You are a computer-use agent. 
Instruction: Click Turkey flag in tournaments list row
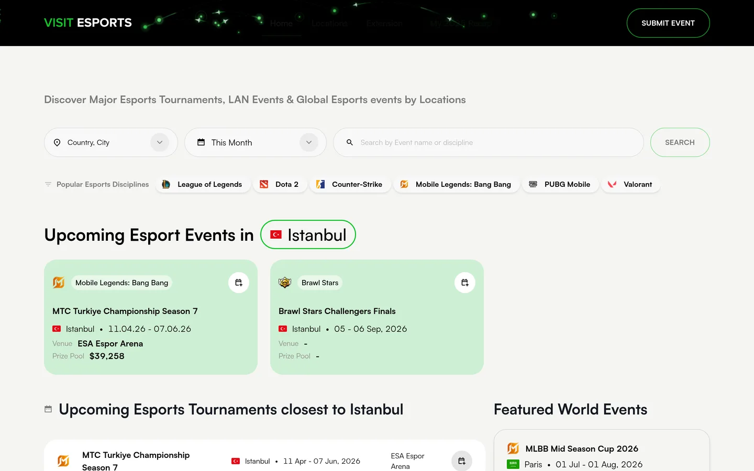point(236,461)
